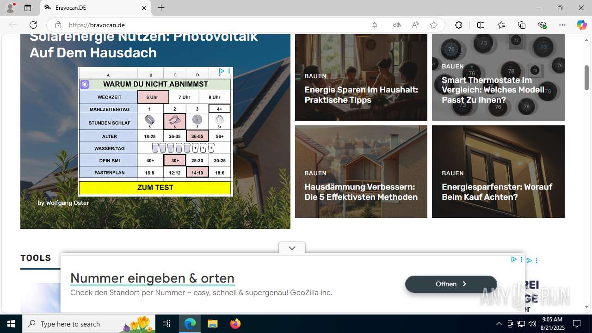Image resolution: width=592 pixels, height=333 pixels.
Task: Select the Bravocan.DE browser tab
Action: coord(96,8)
